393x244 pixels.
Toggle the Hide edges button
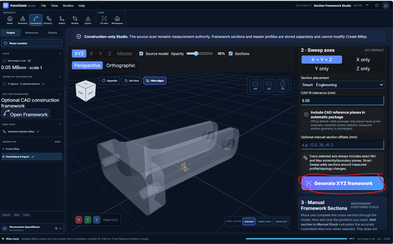coord(155,80)
